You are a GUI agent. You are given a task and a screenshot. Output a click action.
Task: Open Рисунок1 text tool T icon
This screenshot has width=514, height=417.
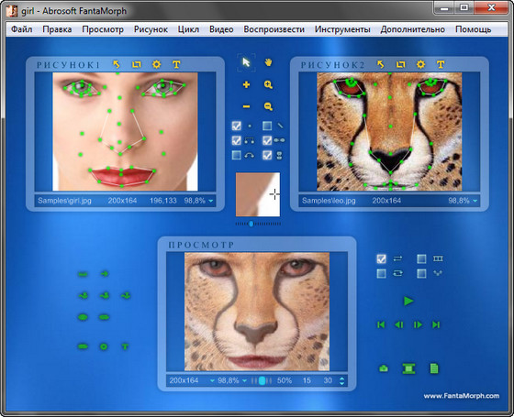point(176,64)
